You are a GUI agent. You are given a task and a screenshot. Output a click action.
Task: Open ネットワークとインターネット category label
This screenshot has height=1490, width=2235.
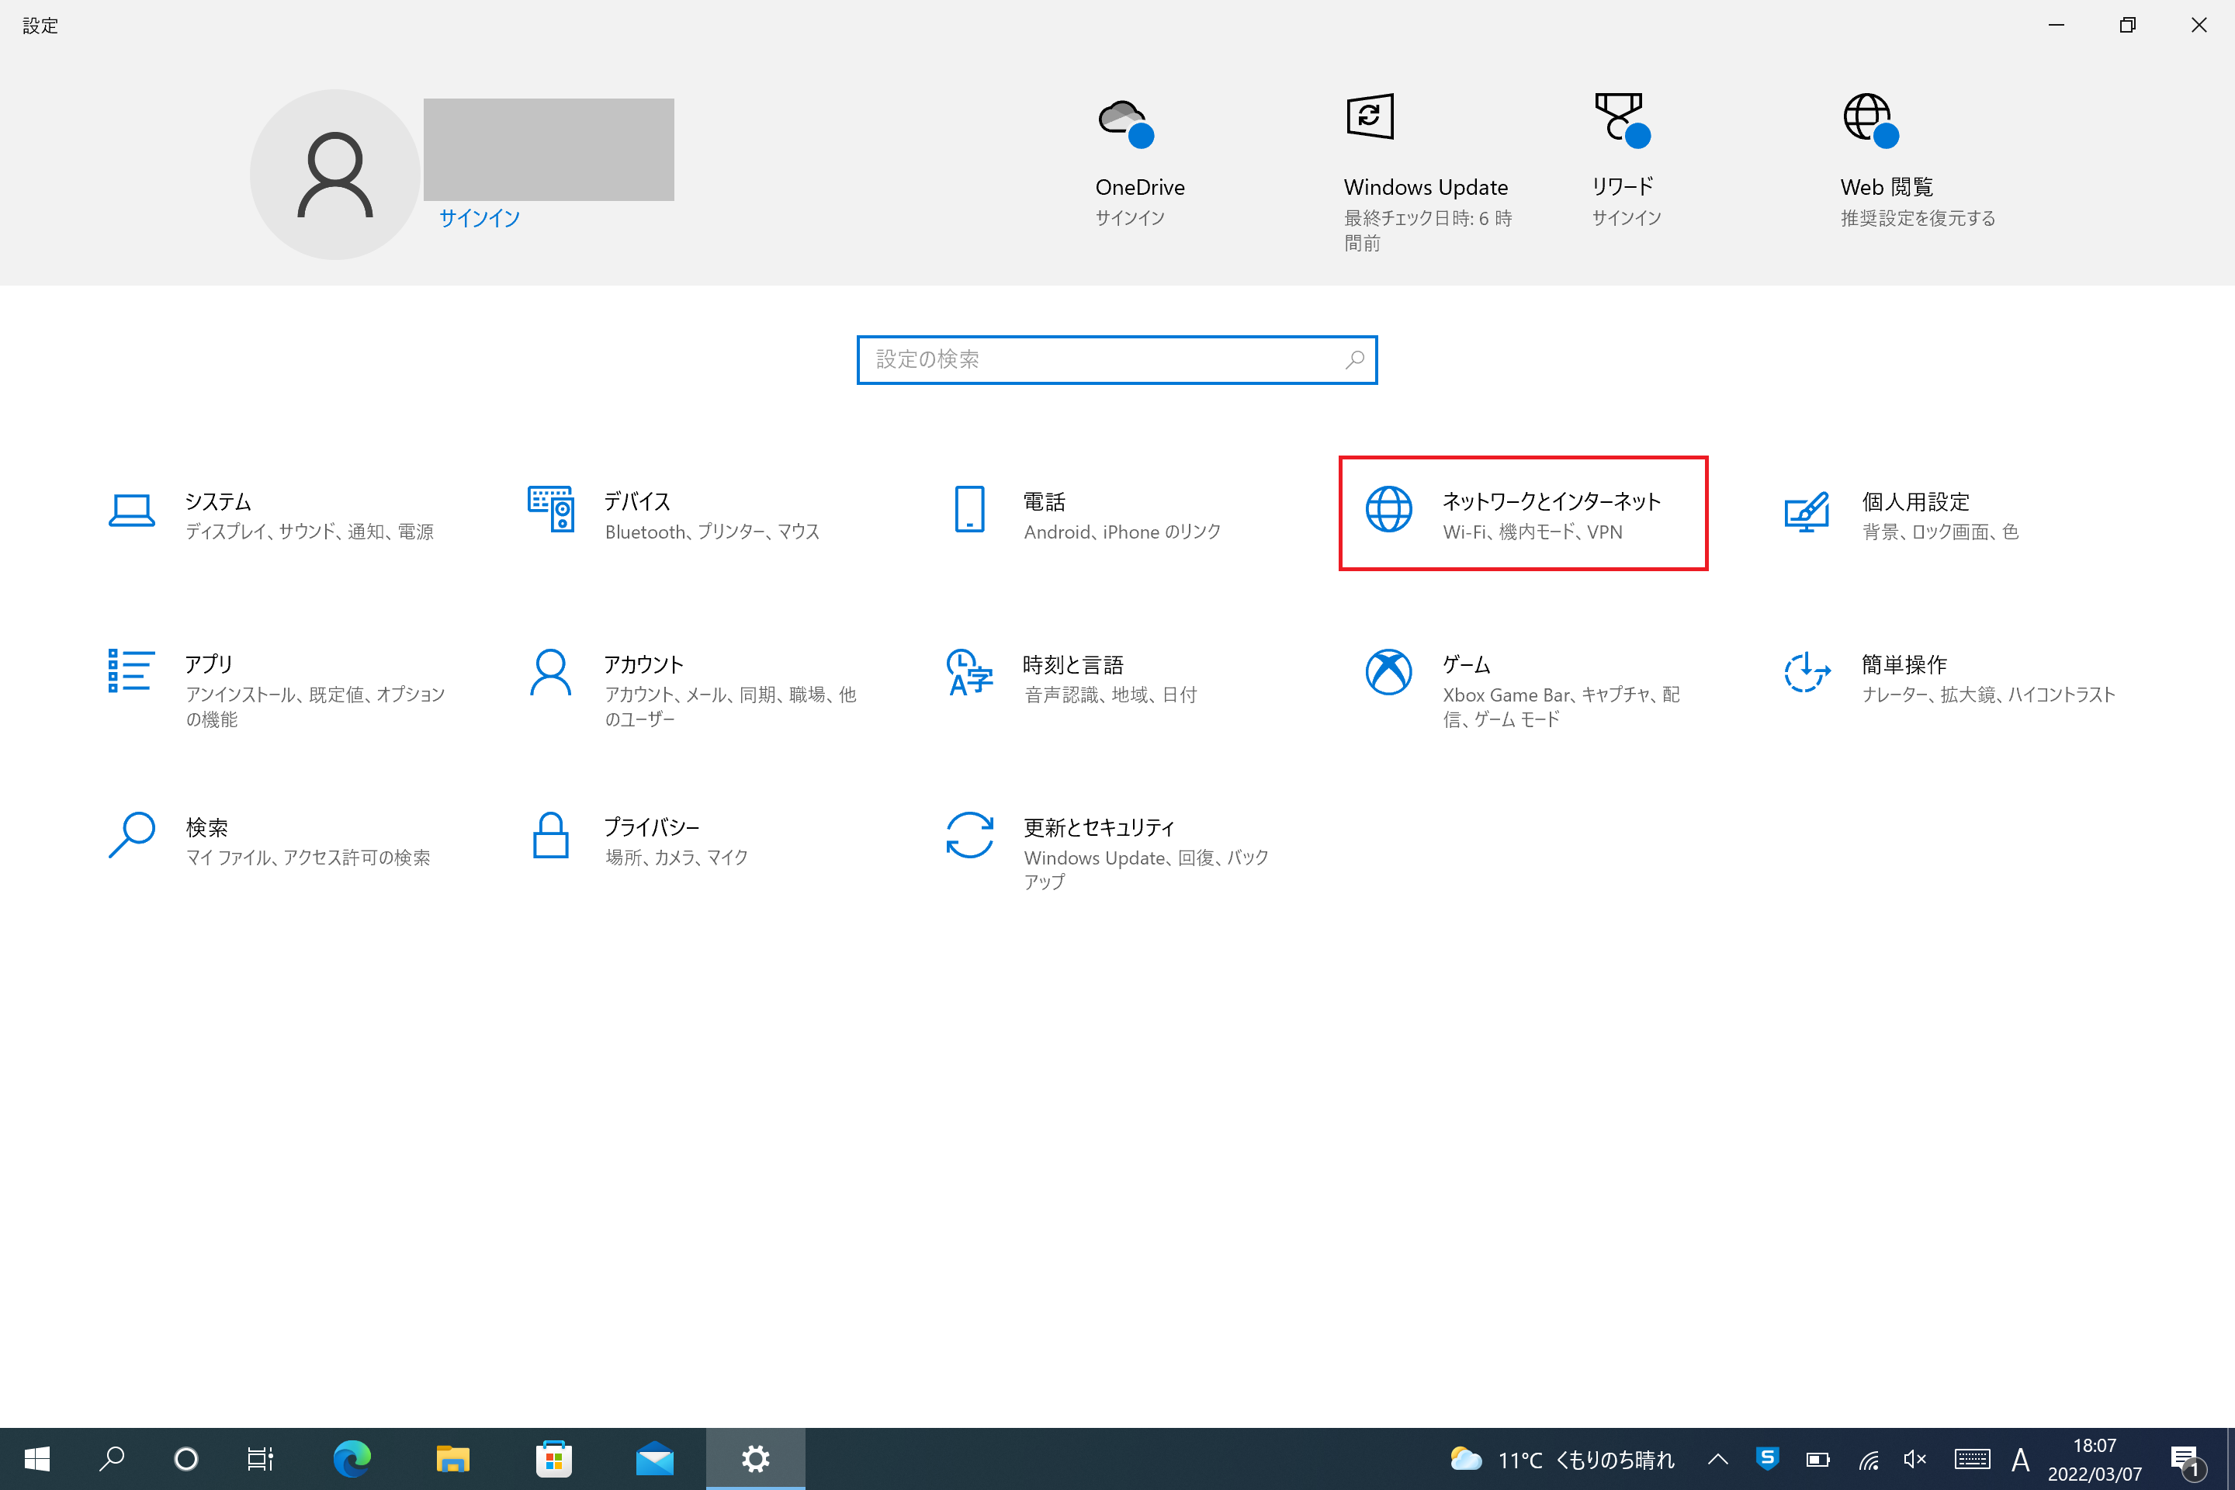[1552, 501]
